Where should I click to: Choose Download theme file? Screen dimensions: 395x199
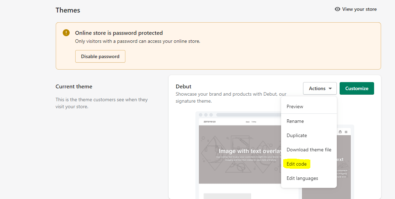pyautogui.click(x=309, y=150)
